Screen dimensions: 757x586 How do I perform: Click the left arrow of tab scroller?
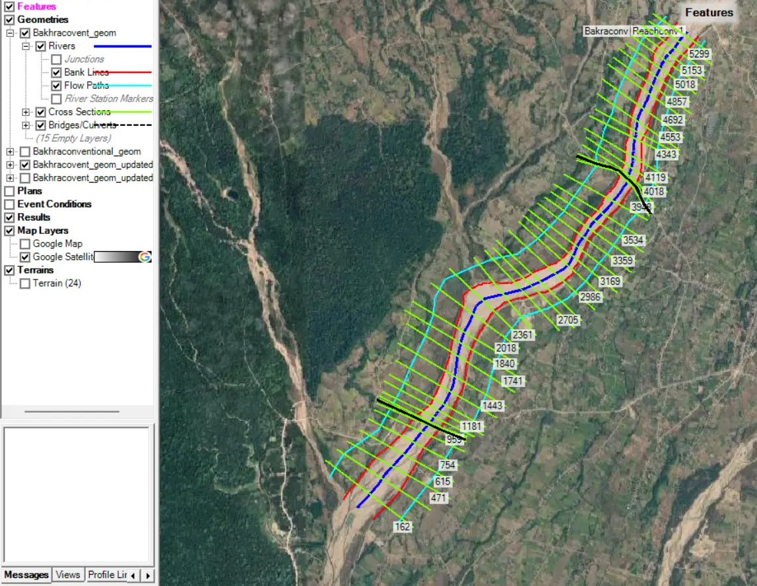[133, 575]
